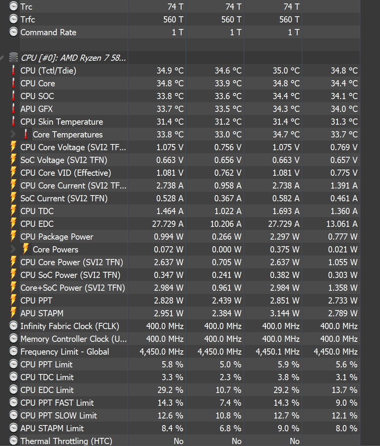Select the Core+SoC Power (SVI2 TFN) label

click(73, 288)
